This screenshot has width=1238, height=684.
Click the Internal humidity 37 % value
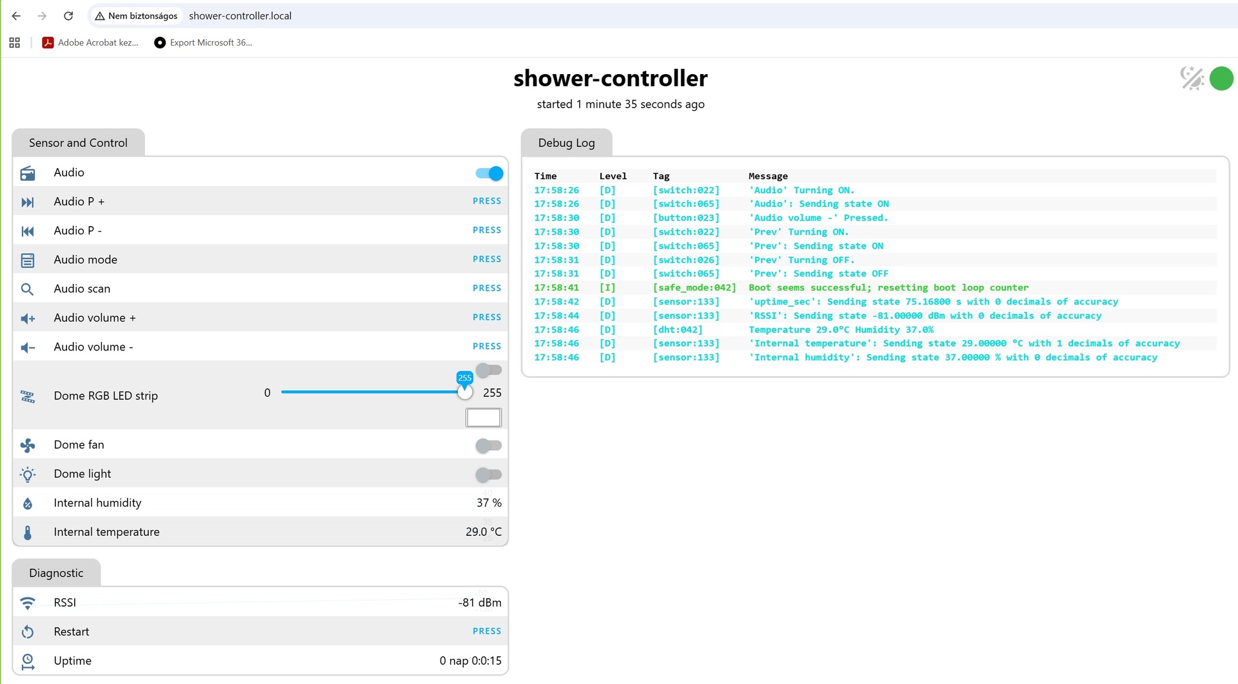(489, 503)
